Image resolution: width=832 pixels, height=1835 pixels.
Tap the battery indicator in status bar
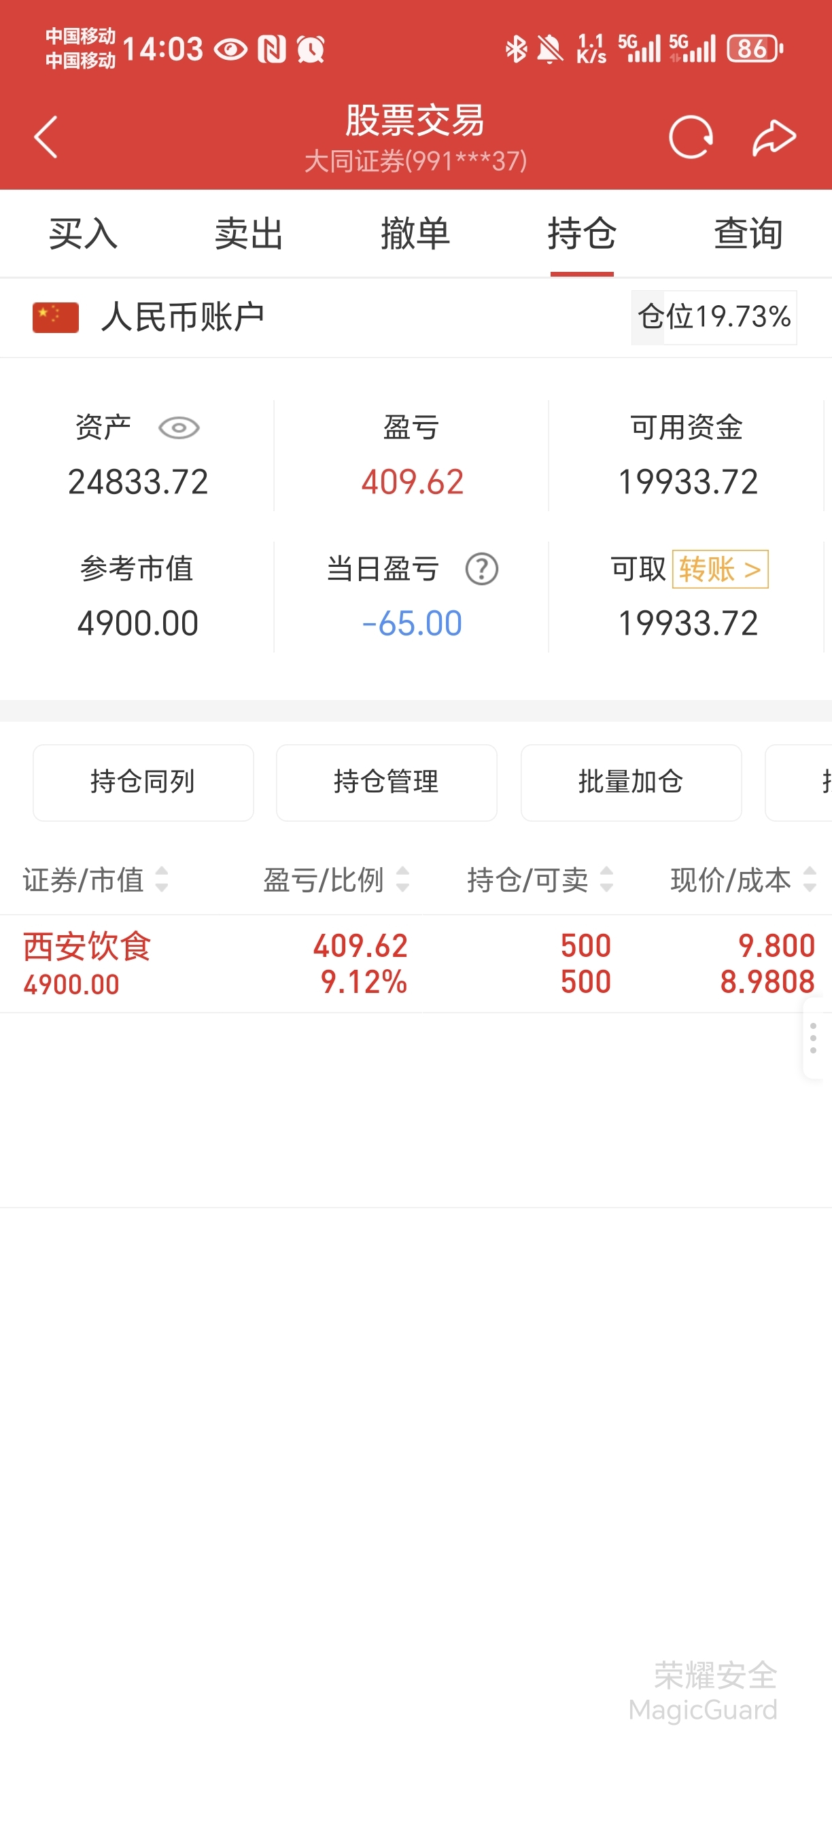tap(755, 48)
